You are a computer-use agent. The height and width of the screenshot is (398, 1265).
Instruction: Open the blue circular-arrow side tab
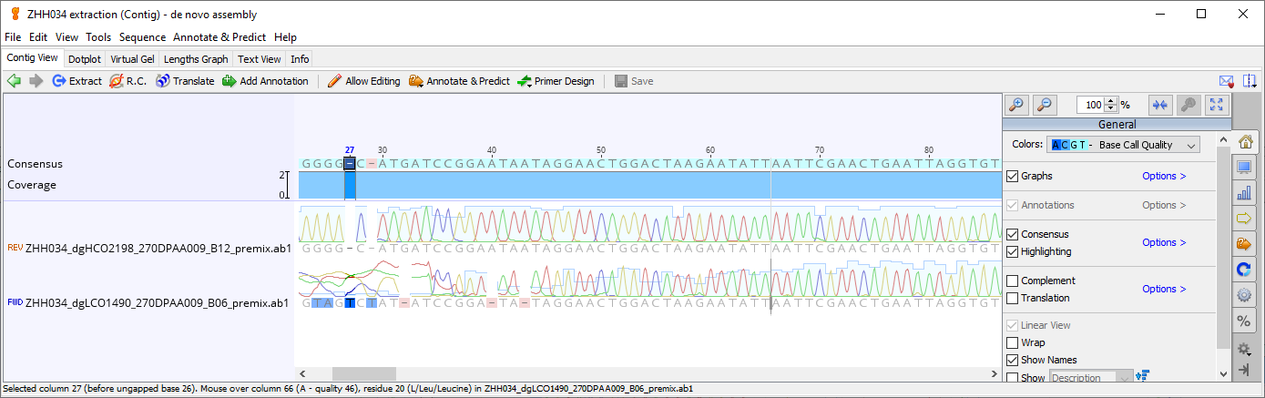1244,270
